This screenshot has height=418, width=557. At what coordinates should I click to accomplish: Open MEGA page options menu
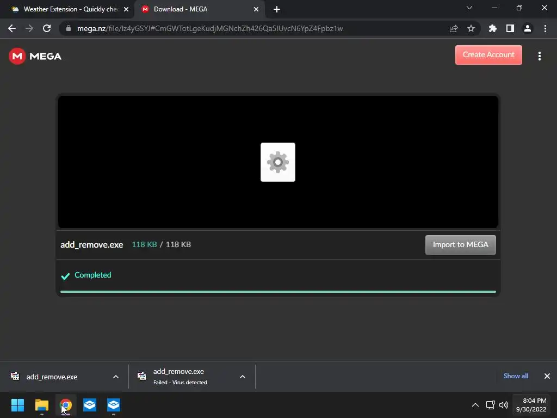(x=539, y=56)
